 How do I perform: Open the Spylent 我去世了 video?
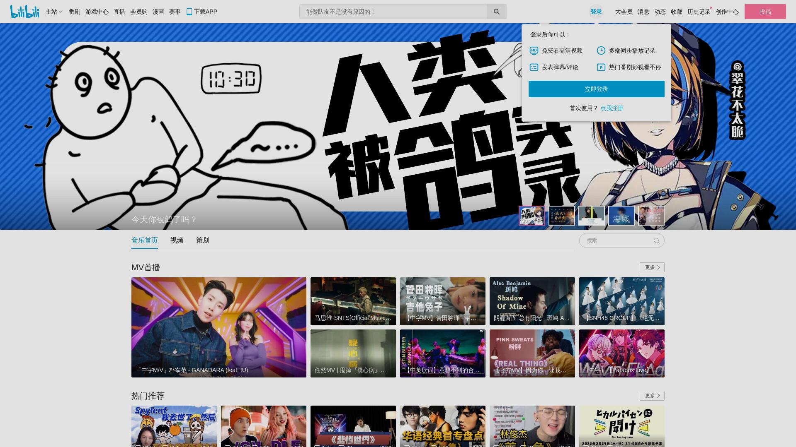pyautogui.click(x=174, y=426)
